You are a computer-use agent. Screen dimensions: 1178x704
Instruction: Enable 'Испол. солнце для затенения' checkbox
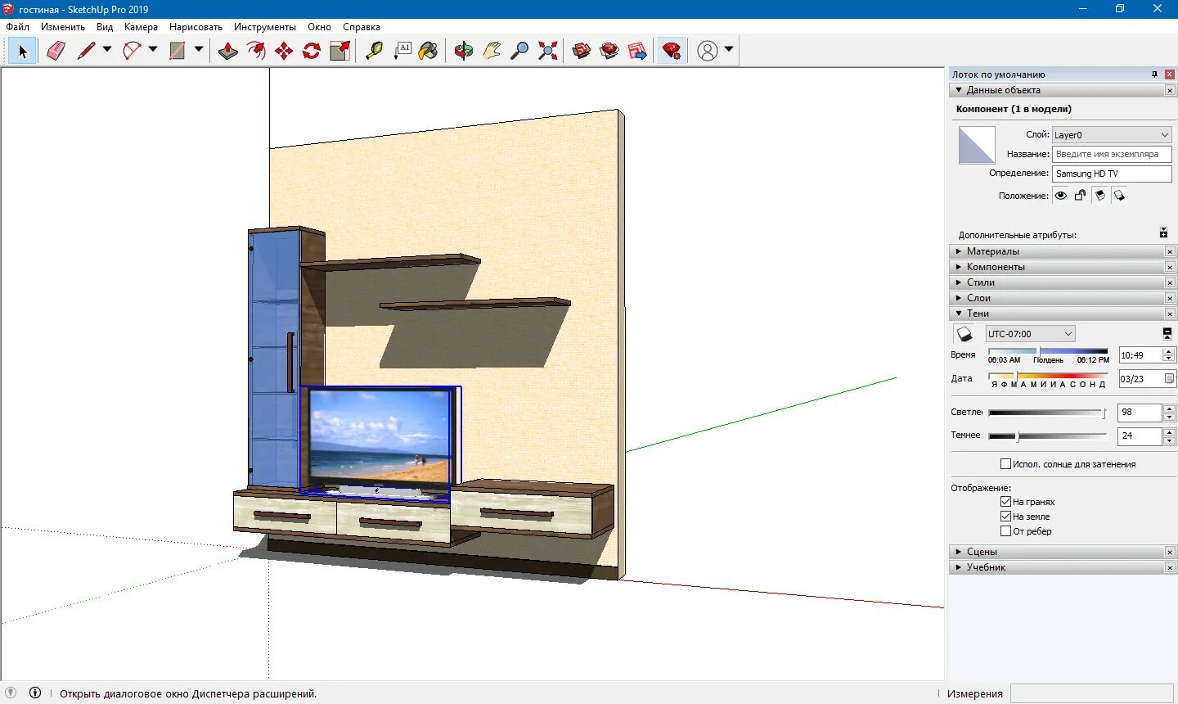pos(1006,464)
